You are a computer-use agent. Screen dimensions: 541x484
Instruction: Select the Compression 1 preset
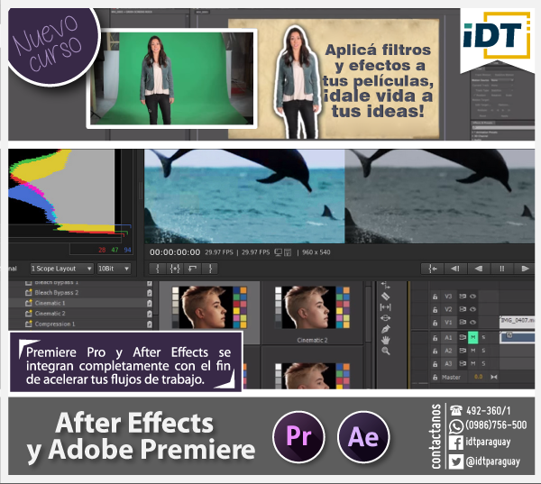(x=55, y=324)
